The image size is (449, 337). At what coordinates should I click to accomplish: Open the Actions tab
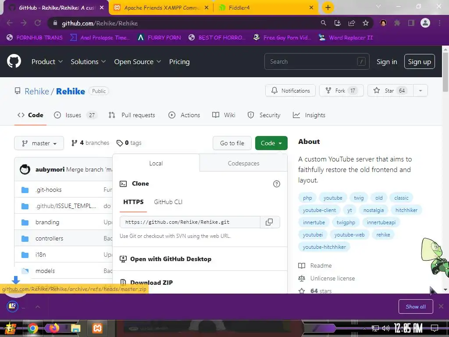(x=184, y=115)
